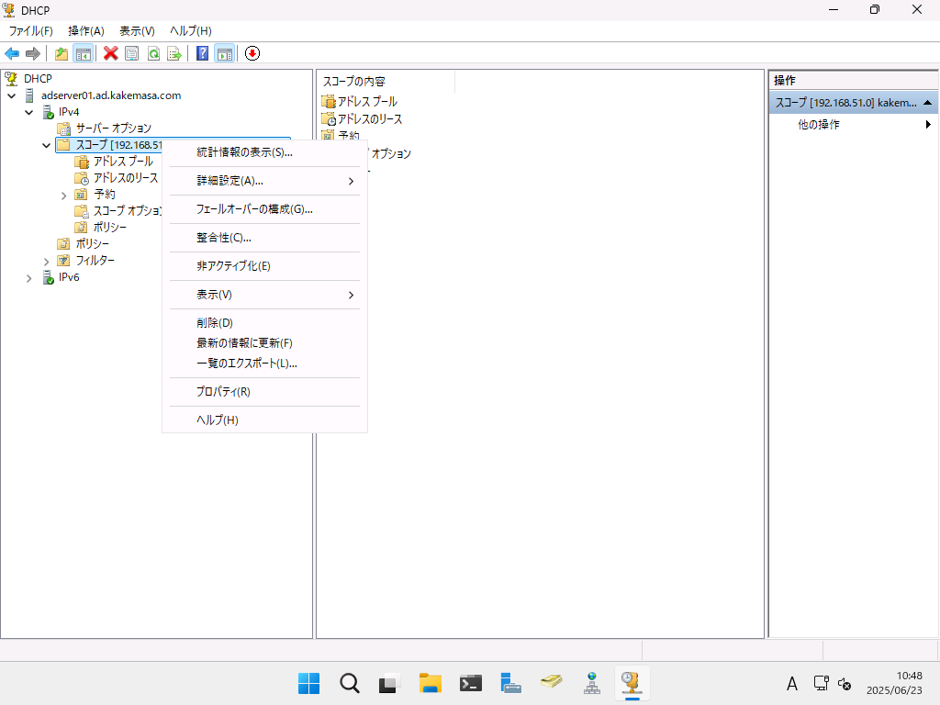This screenshot has height=705, width=940.
Task: Click 他の操作 in the actions pane
Action: coord(818,124)
